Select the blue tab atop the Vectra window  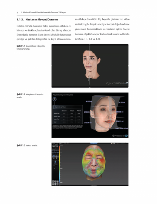tap(94, 143)
